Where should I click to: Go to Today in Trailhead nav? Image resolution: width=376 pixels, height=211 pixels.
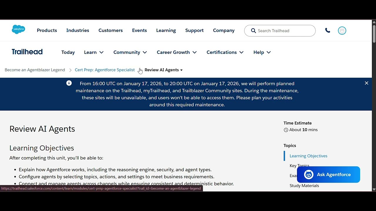(x=68, y=52)
